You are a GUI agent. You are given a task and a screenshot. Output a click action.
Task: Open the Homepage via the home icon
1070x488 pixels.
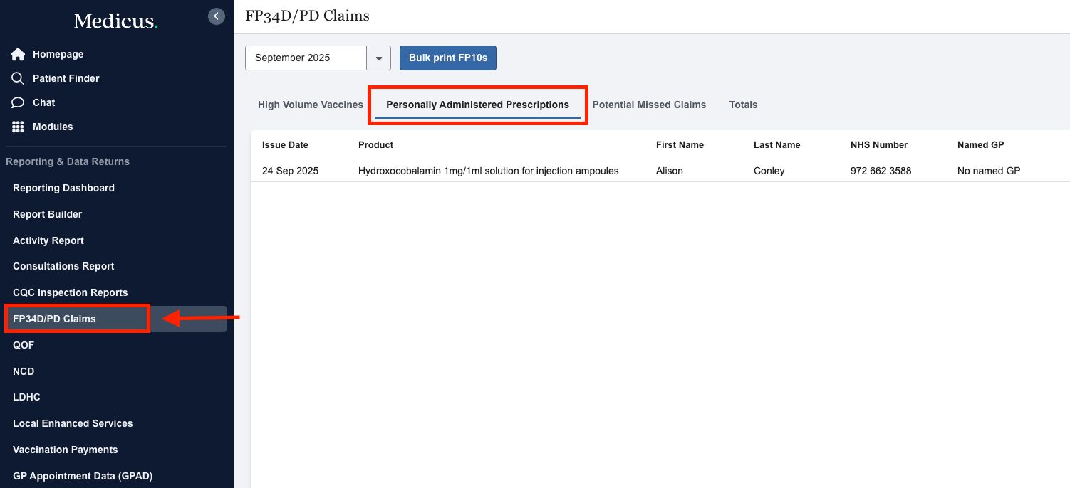tap(17, 54)
